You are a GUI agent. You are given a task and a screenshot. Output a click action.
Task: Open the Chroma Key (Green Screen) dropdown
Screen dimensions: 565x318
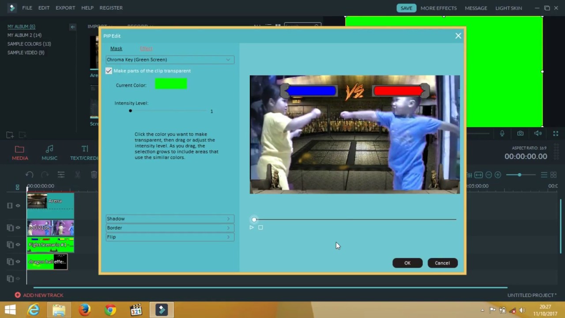pos(170,60)
